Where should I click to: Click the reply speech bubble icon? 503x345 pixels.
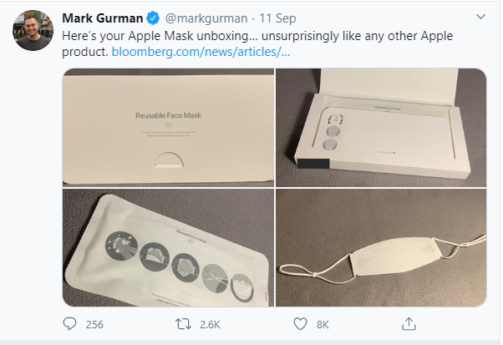pyautogui.click(x=70, y=324)
